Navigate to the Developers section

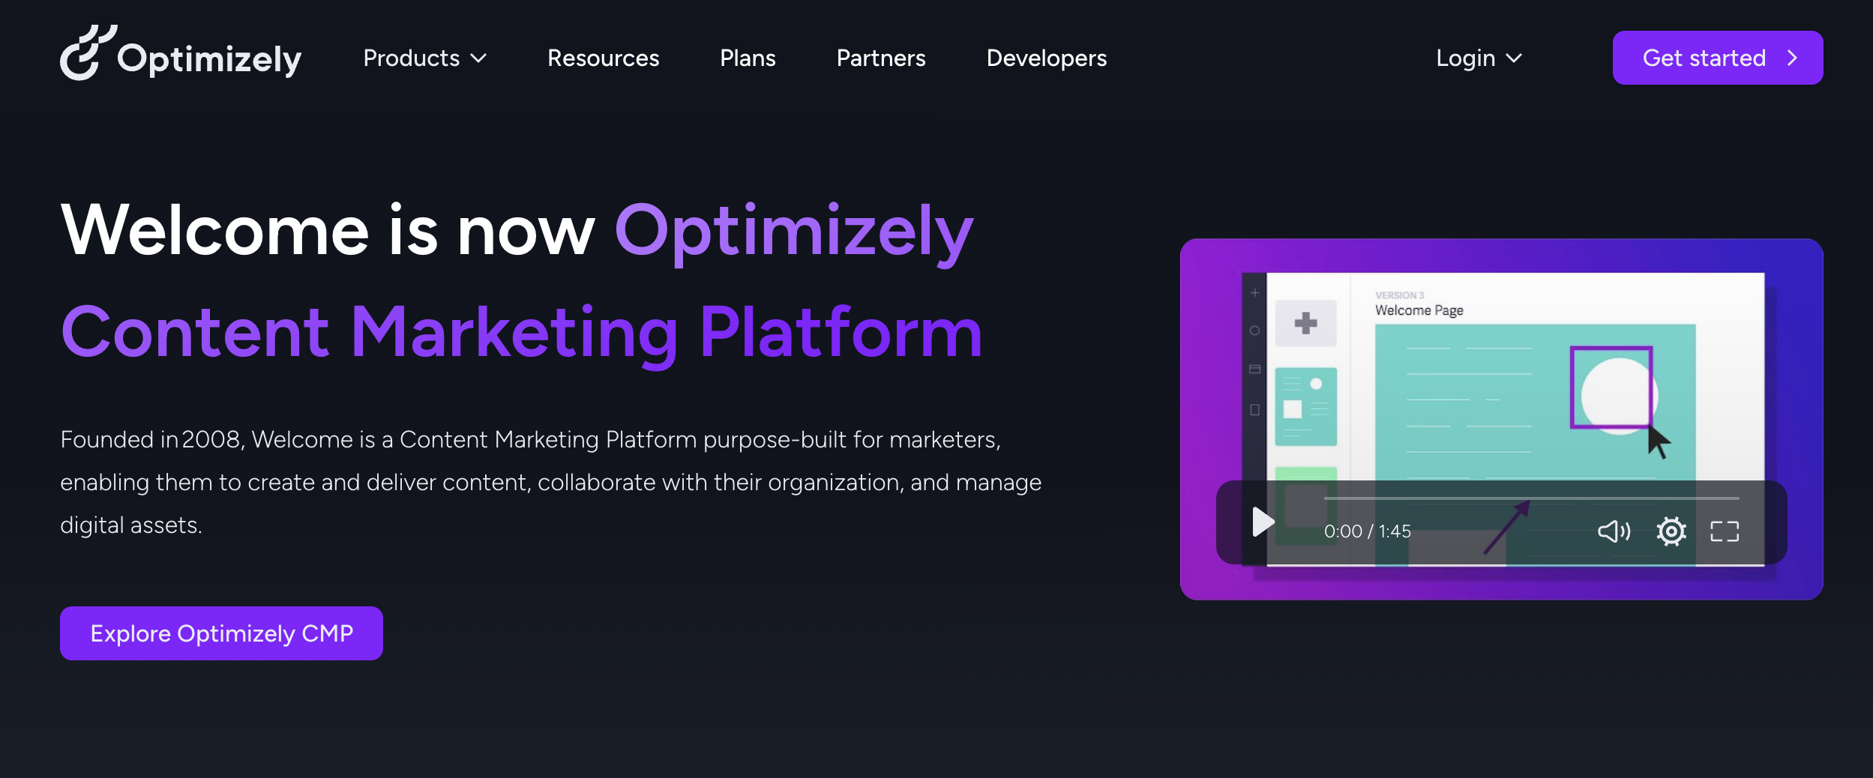[1046, 58]
